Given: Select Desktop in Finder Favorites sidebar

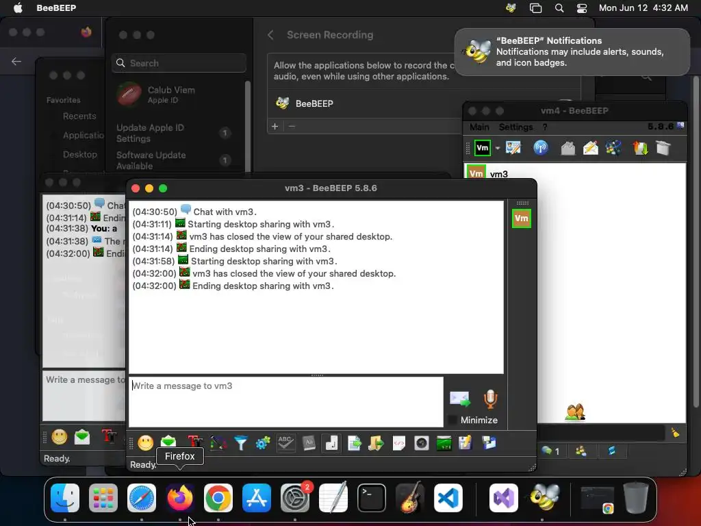Looking at the screenshot, I should 79,154.
